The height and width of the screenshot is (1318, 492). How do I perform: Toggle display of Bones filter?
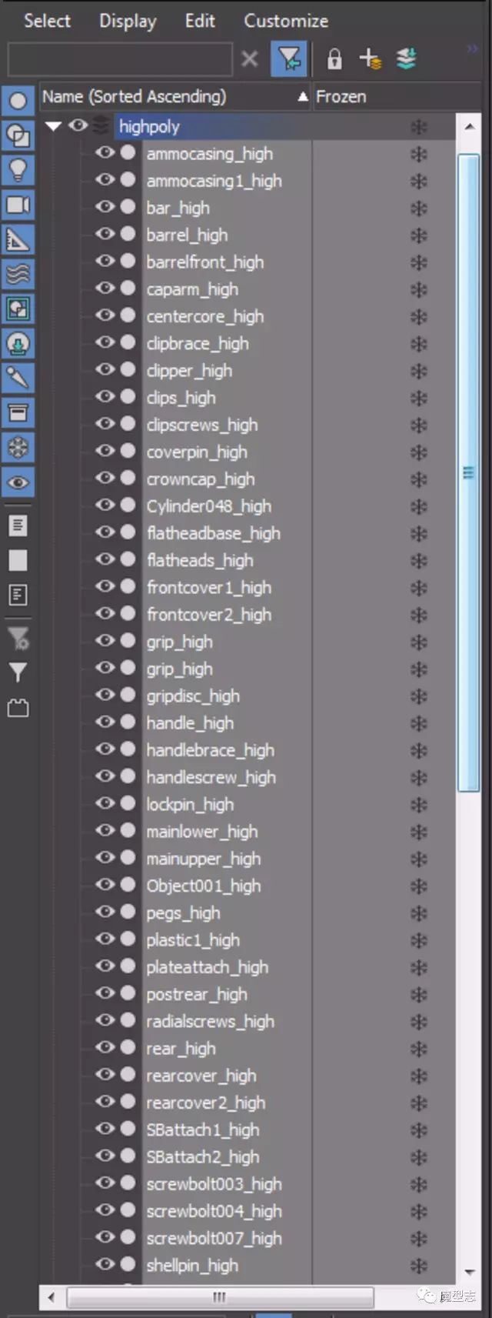click(18, 378)
